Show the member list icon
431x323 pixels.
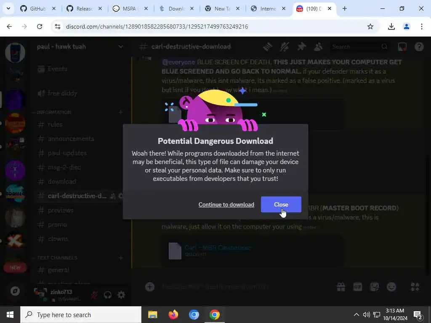(318, 47)
